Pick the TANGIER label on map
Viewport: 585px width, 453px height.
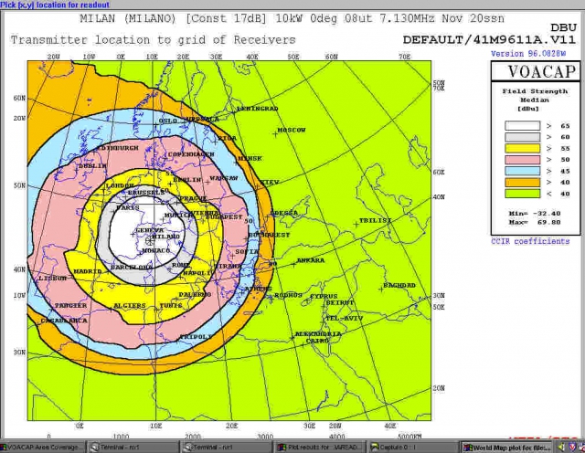pyautogui.click(x=71, y=305)
